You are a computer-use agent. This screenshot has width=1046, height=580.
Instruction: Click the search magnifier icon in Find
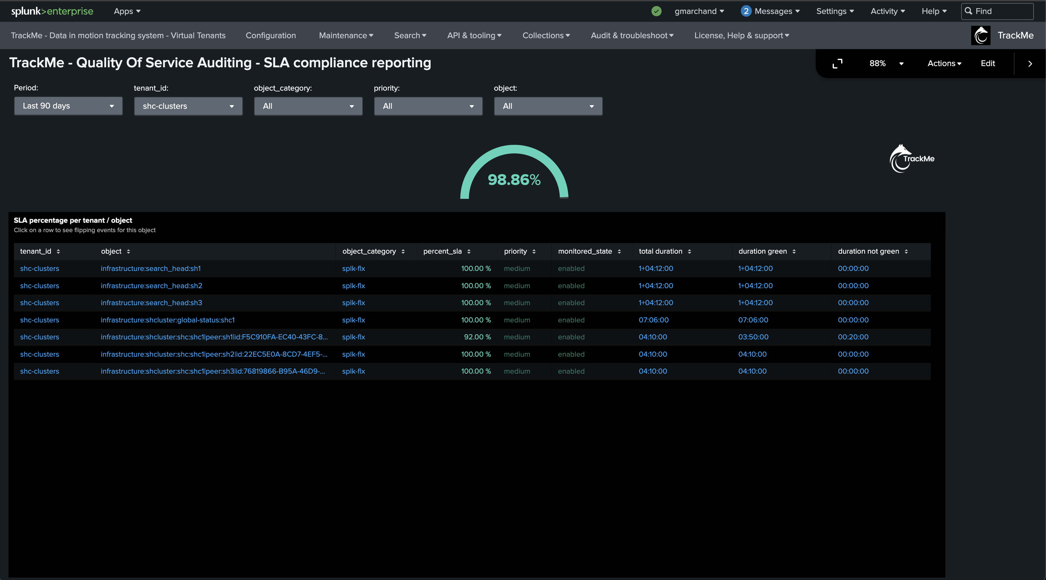point(968,11)
